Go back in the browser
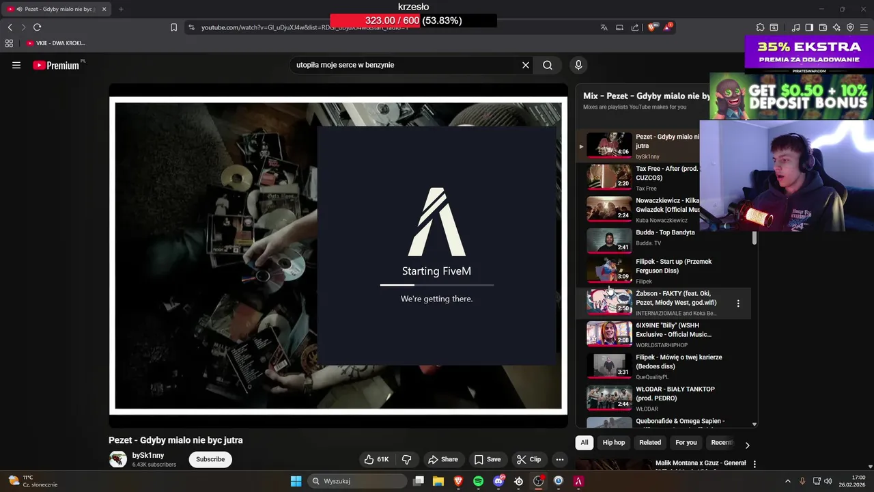Viewport: 874px width, 492px height. [x=10, y=27]
